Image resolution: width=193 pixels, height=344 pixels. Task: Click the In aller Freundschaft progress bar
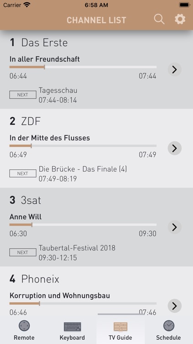[x=83, y=67]
